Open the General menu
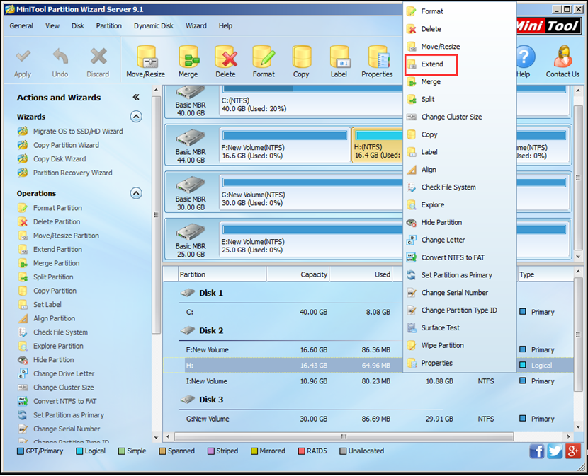 pos(21,26)
